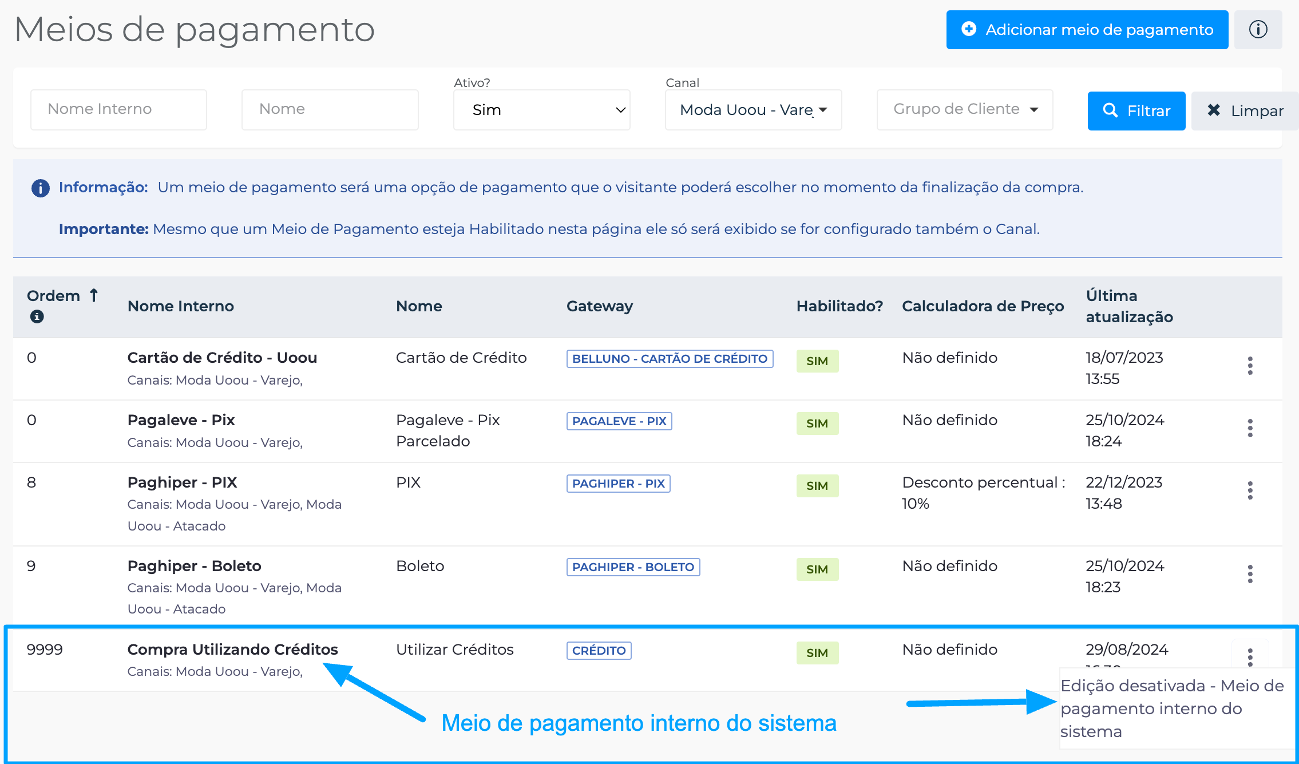Click the SIM badge on the Pagaleve row
The width and height of the screenshot is (1299, 764).
[x=817, y=423]
